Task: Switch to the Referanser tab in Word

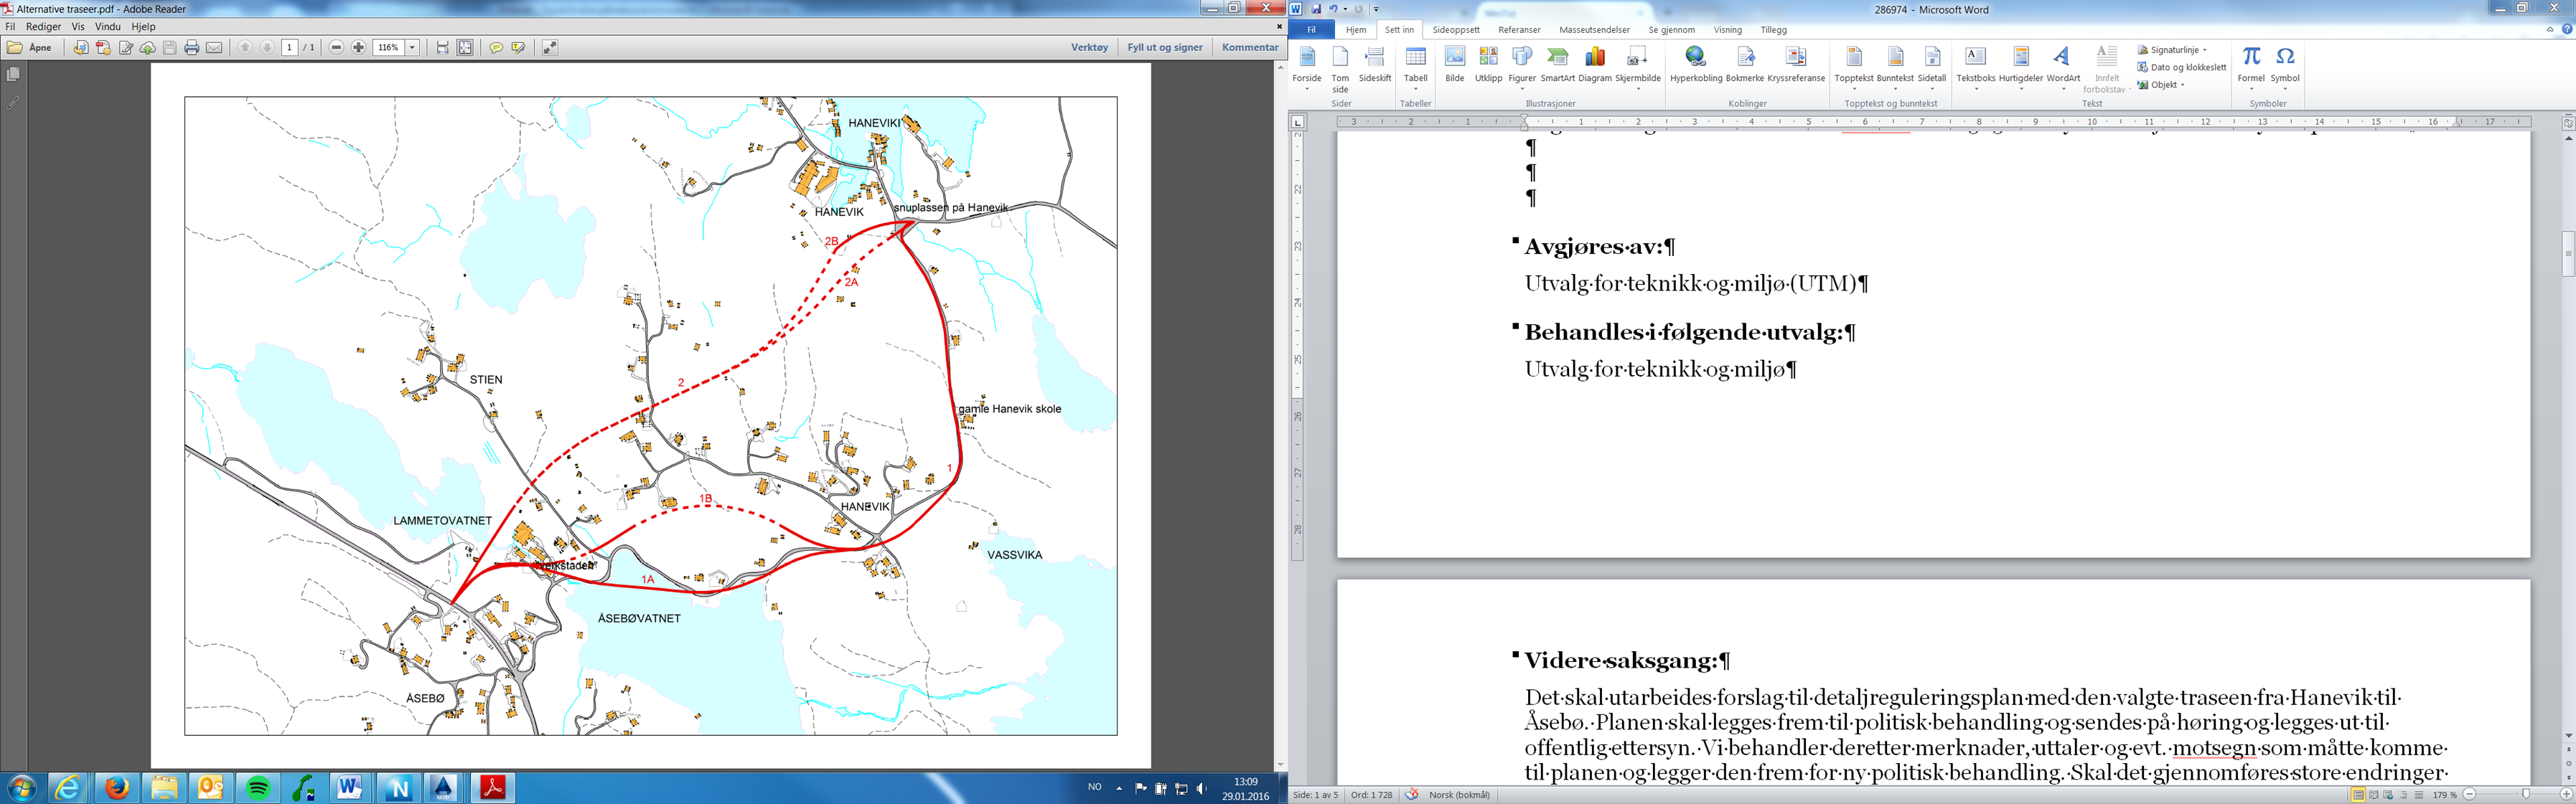Action: 1519,30
